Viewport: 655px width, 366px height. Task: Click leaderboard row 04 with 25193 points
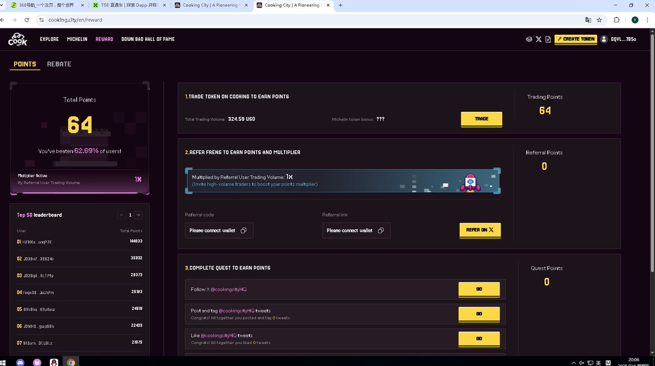(x=80, y=292)
